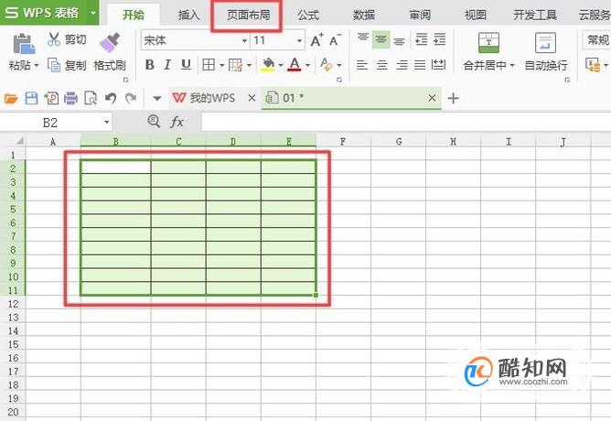Expand the quick access toolbar customize arrow

point(157,99)
